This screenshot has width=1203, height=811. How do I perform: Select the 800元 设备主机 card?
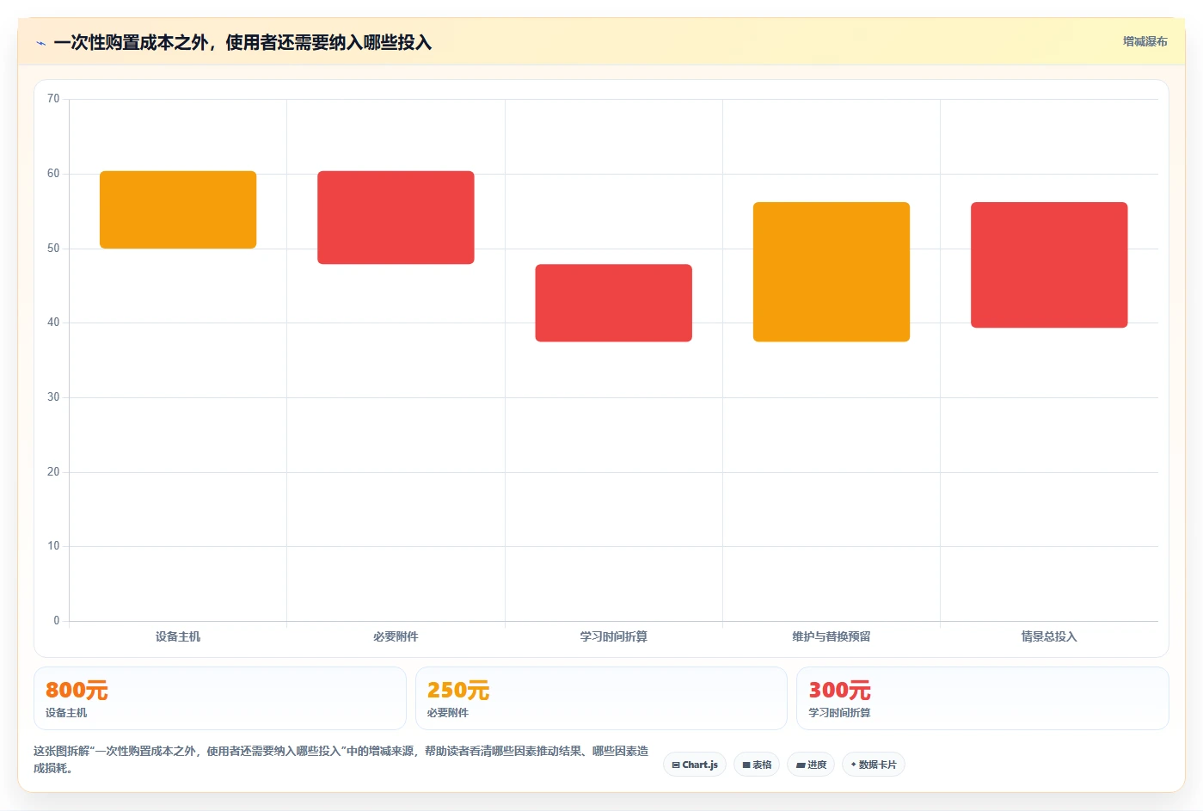pos(220,698)
